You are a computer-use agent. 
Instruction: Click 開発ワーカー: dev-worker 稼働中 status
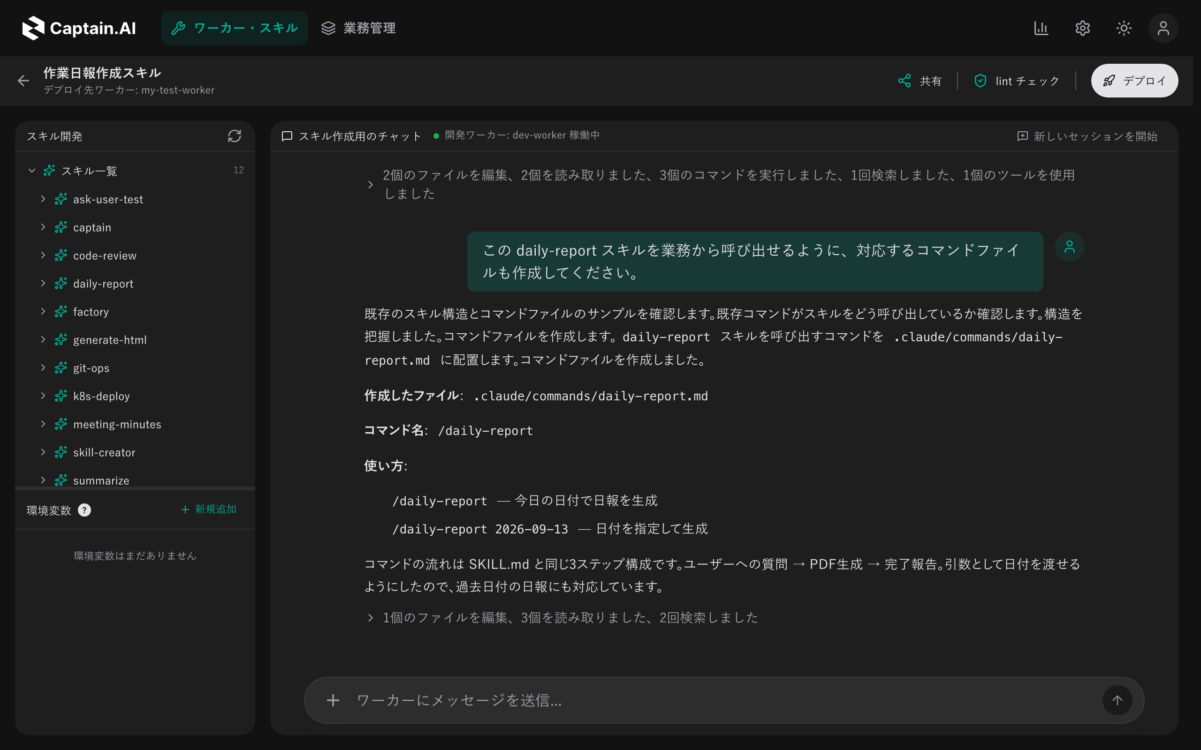point(517,135)
